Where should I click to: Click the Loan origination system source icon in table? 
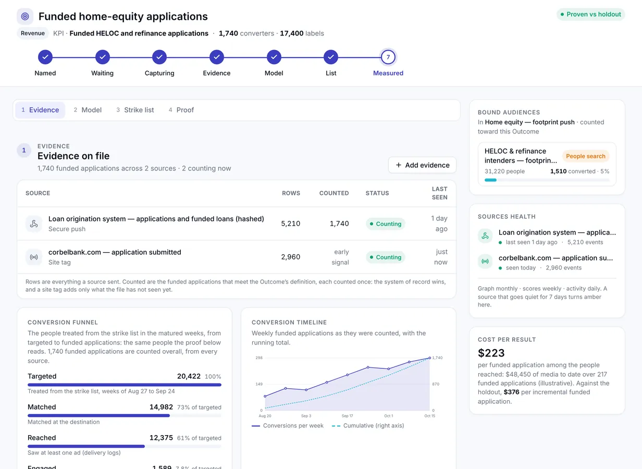tap(34, 224)
